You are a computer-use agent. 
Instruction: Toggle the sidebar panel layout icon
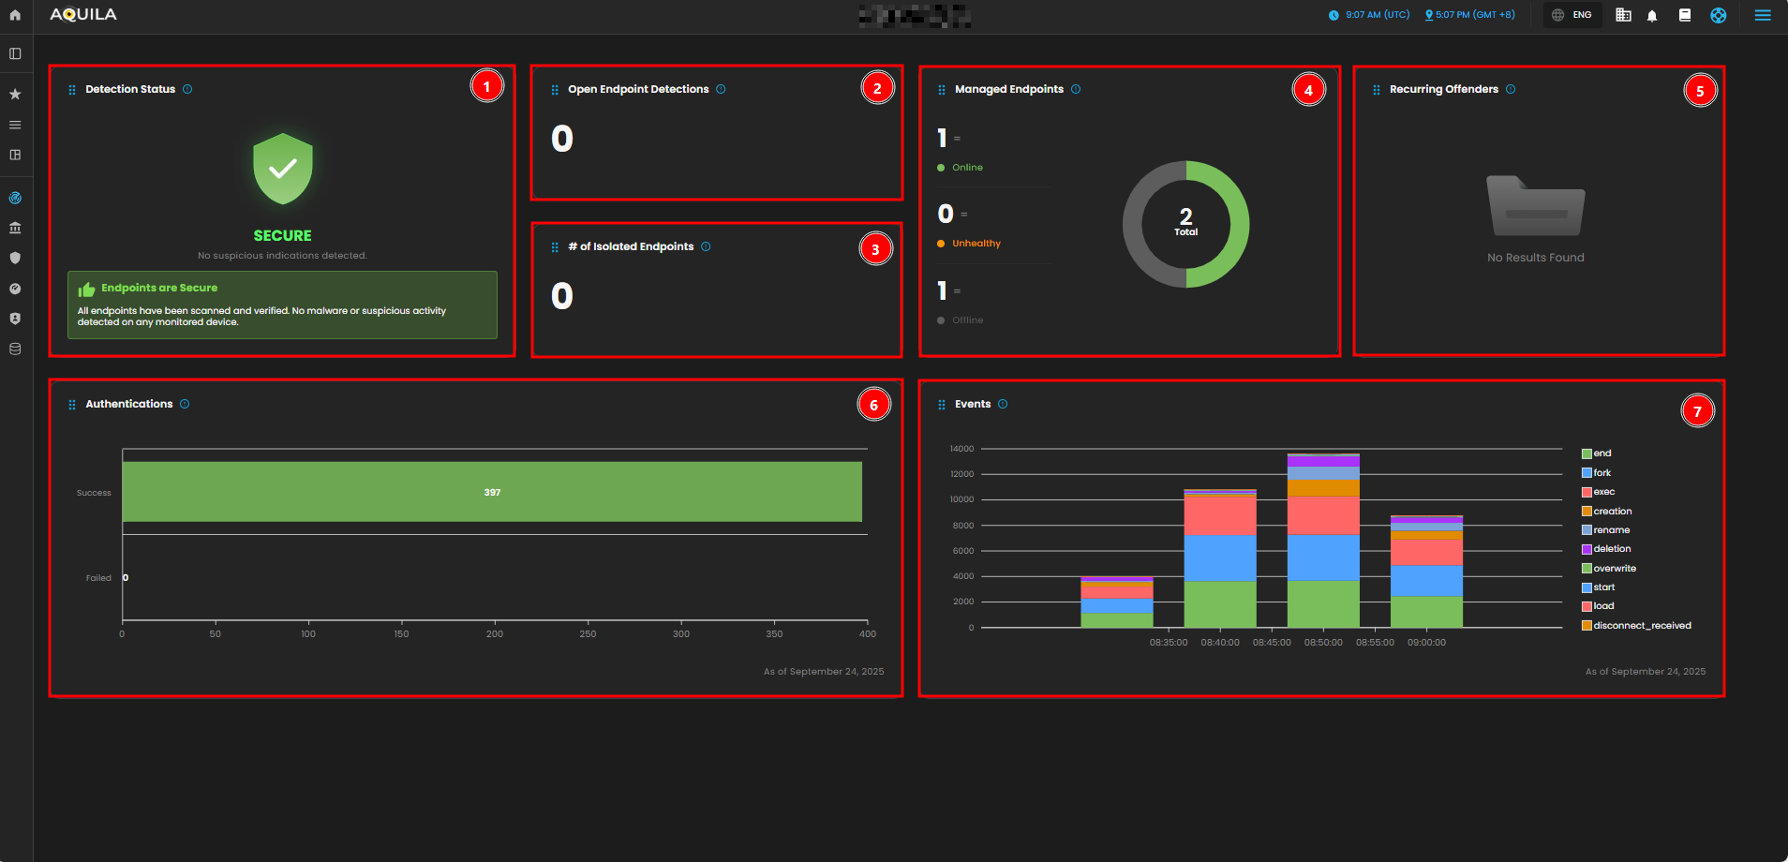pos(15,53)
